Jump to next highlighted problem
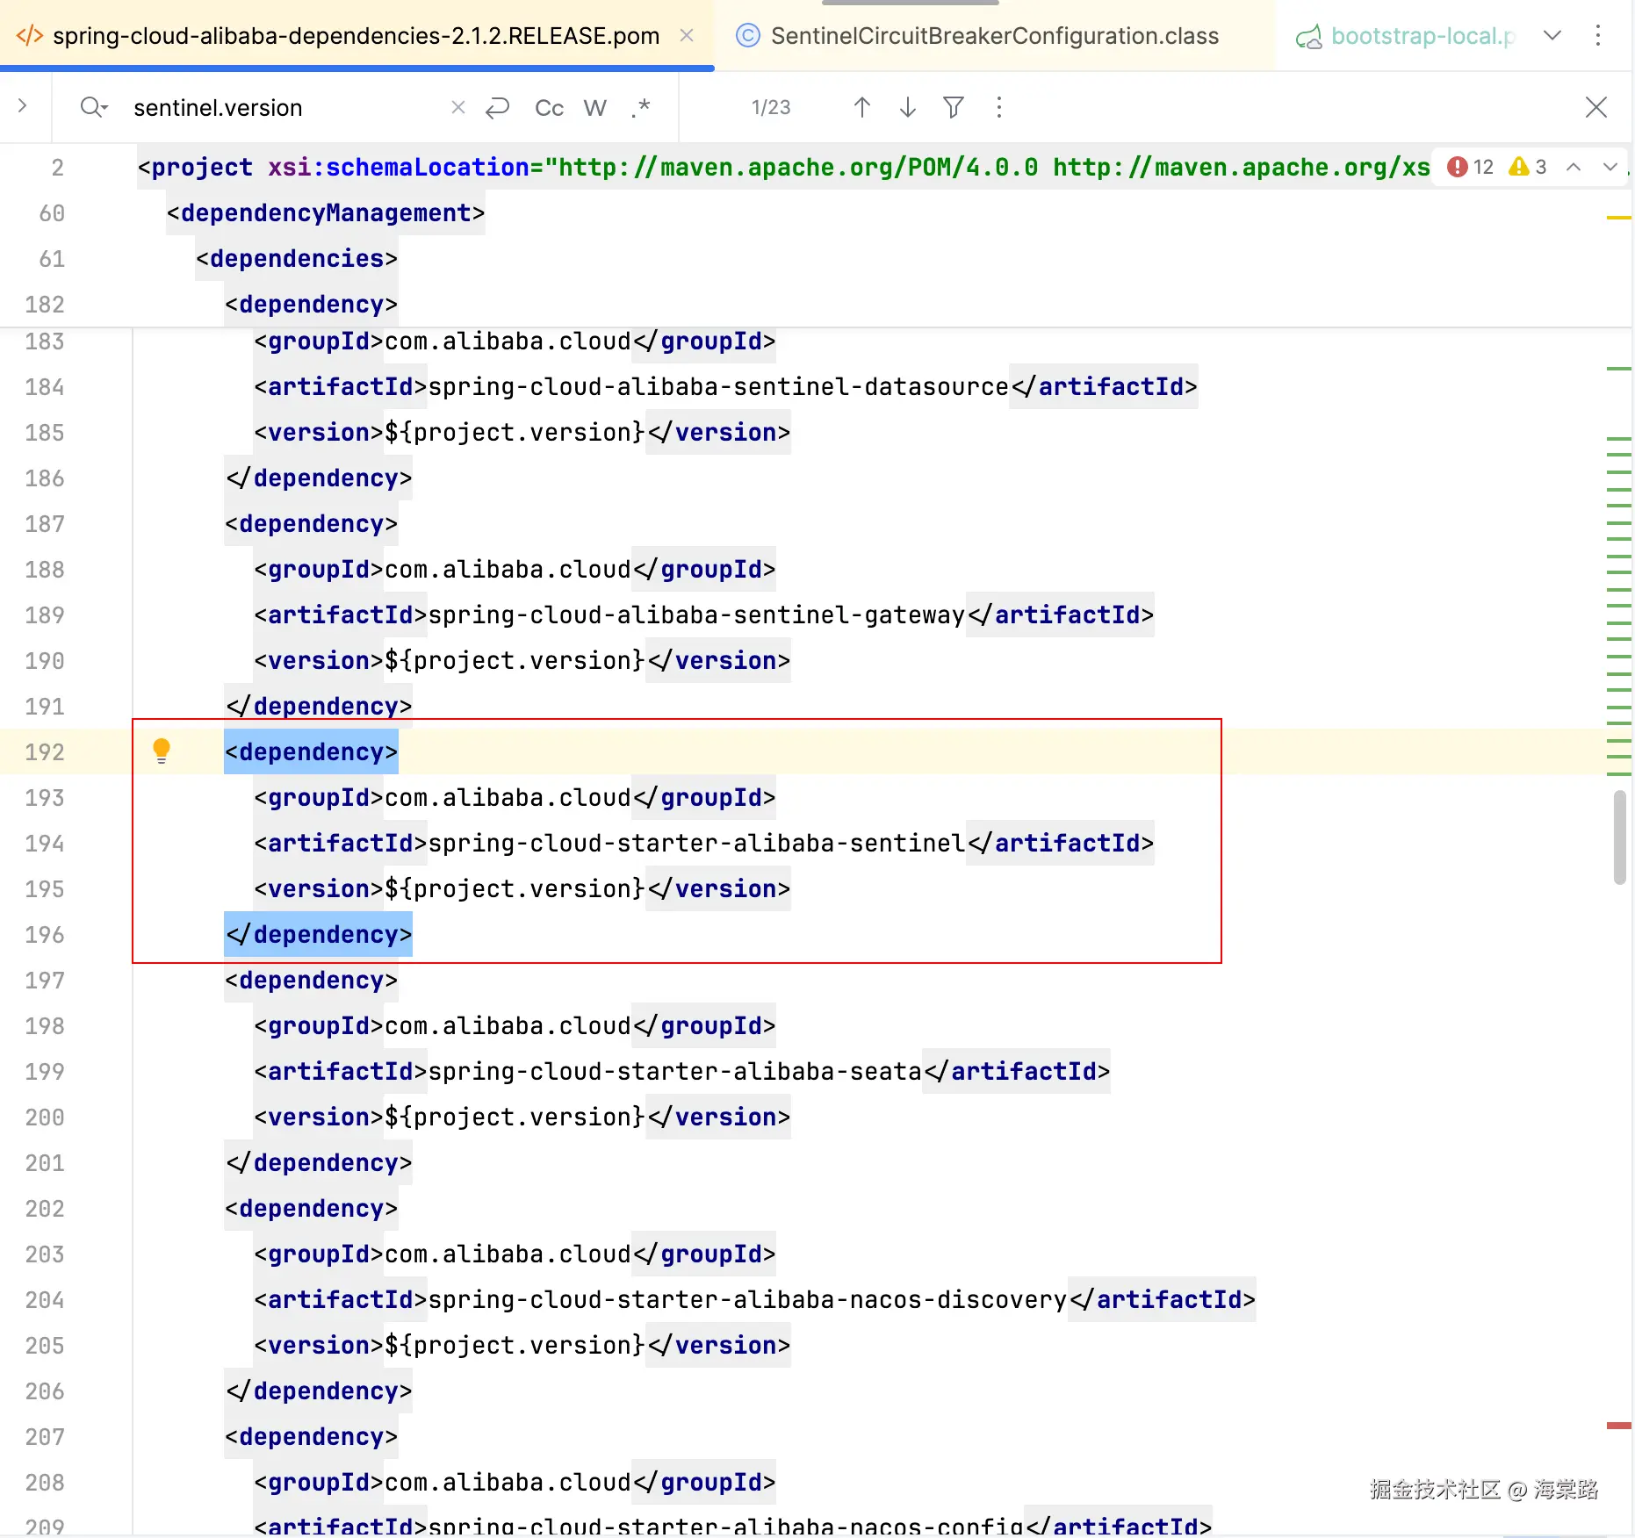1635x1538 pixels. [1610, 167]
